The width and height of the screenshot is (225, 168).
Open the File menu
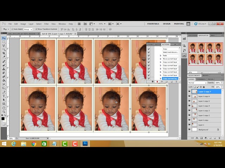tap(10, 24)
